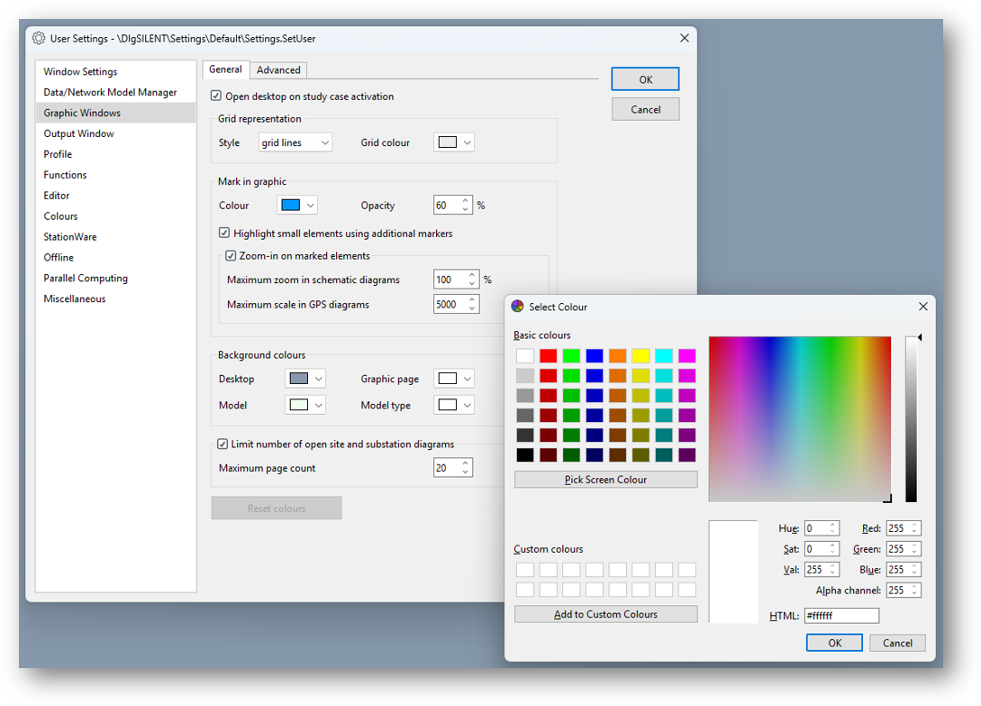Open the grid Style dropdown
The width and height of the screenshot is (981, 706).
click(295, 142)
